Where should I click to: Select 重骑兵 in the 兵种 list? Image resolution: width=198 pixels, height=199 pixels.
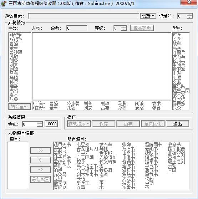pos(179,65)
